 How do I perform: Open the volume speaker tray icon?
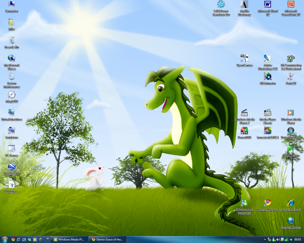(278, 240)
